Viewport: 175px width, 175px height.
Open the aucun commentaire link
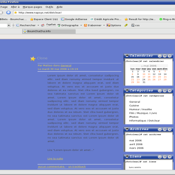coord(51,167)
